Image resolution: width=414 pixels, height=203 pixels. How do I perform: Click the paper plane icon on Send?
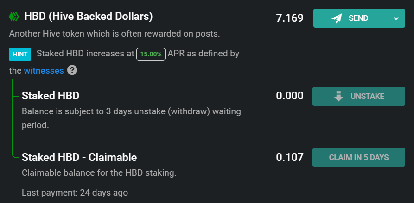coord(337,18)
